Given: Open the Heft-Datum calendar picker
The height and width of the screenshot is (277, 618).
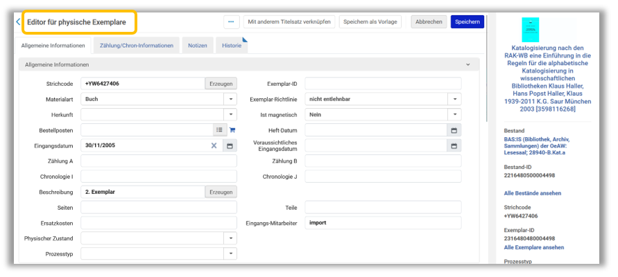Looking at the screenshot, I should [454, 129].
